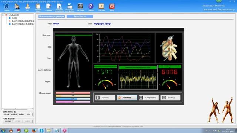This screenshot has height=133, width=237.
Task: Click the spine organ image
Action: tap(169, 48)
